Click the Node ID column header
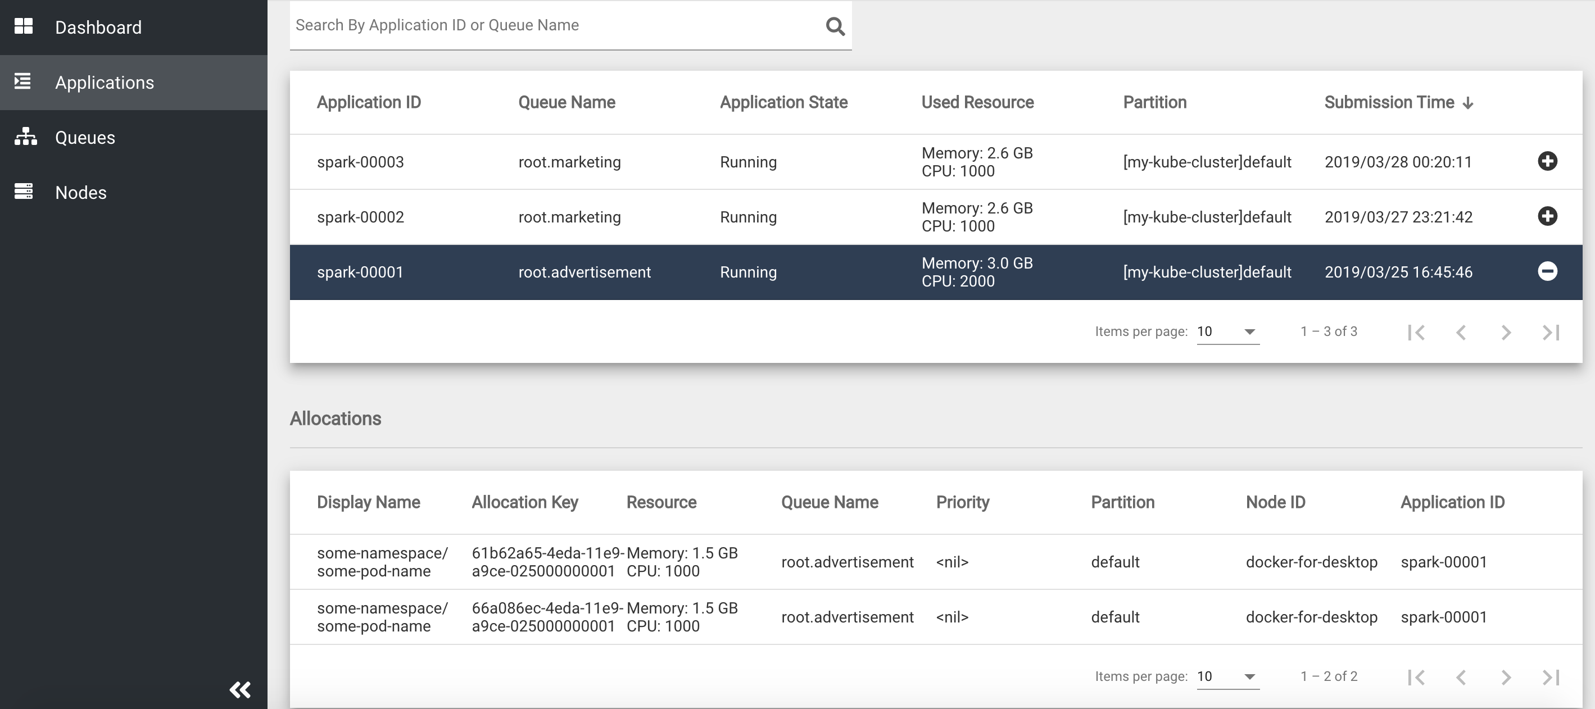This screenshot has width=1595, height=709. pos(1276,502)
